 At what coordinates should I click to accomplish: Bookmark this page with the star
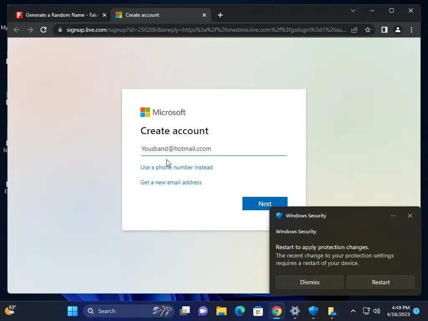pyautogui.click(x=368, y=30)
